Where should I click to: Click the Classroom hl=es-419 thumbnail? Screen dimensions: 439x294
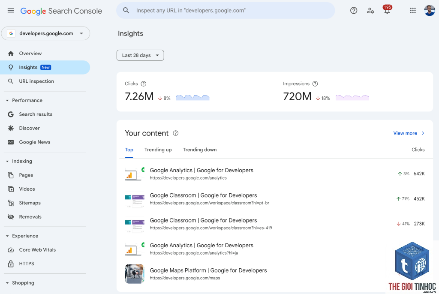pos(135,226)
